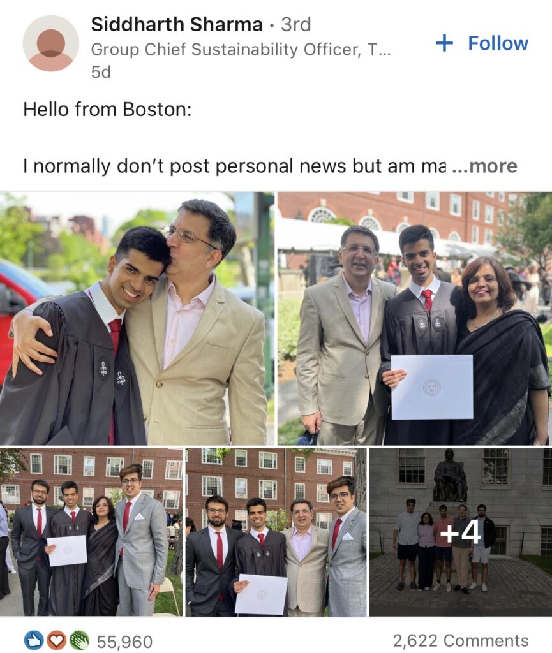The width and height of the screenshot is (552, 653).
Task: Open photo with mother and gray-suited man
Action: [x=91, y=532]
